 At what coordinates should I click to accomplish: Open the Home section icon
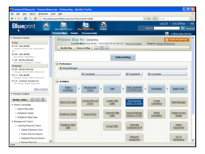point(46,26)
